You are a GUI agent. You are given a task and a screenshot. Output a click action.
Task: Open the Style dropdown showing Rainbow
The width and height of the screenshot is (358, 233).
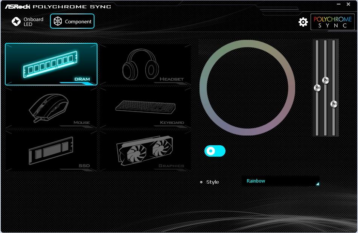click(x=280, y=181)
